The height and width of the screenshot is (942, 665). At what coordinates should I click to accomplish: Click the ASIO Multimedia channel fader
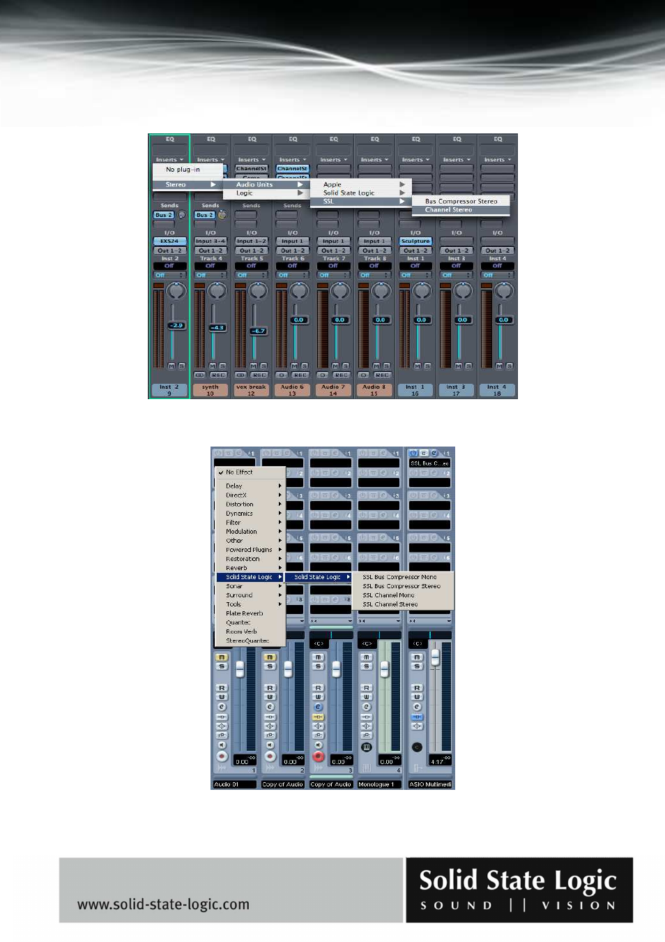[436, 657]
